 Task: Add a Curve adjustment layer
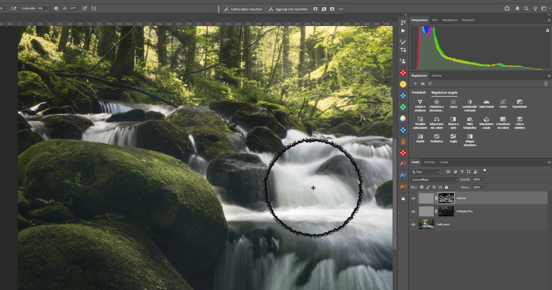[503, 102]
